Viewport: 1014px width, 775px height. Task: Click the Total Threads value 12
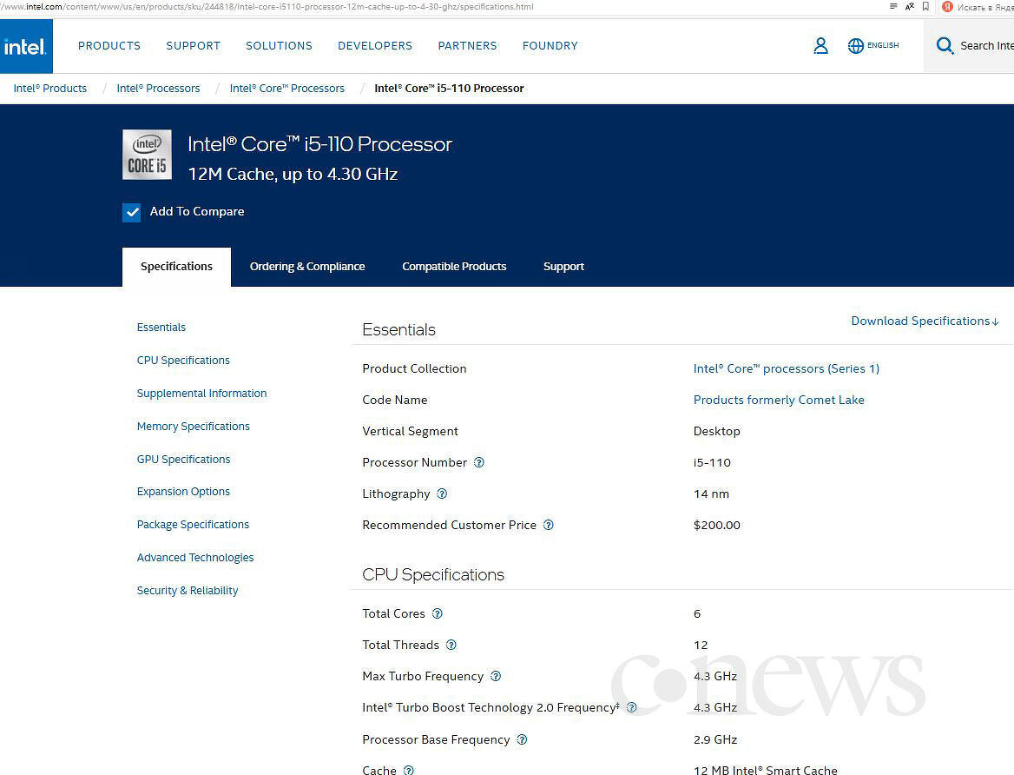click(x=701, y=646)
